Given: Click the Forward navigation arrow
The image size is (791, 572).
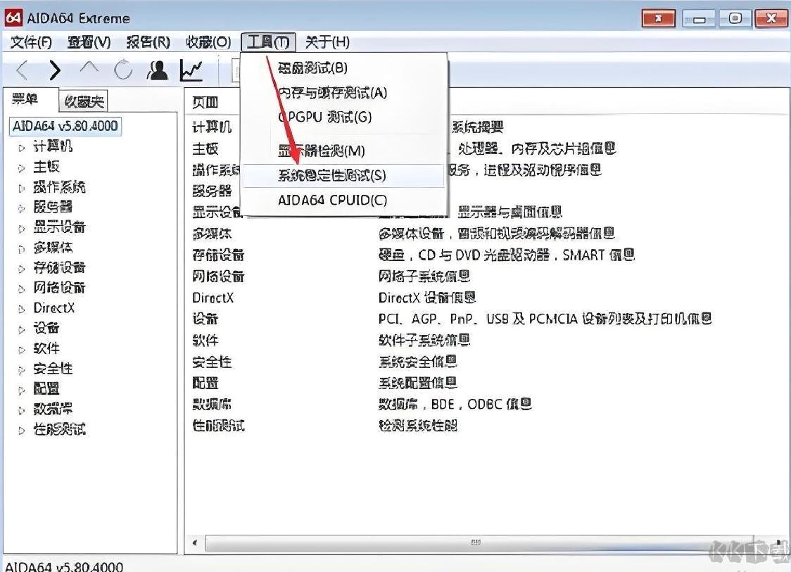Looking at the screenshot, I should pos(54,70).
